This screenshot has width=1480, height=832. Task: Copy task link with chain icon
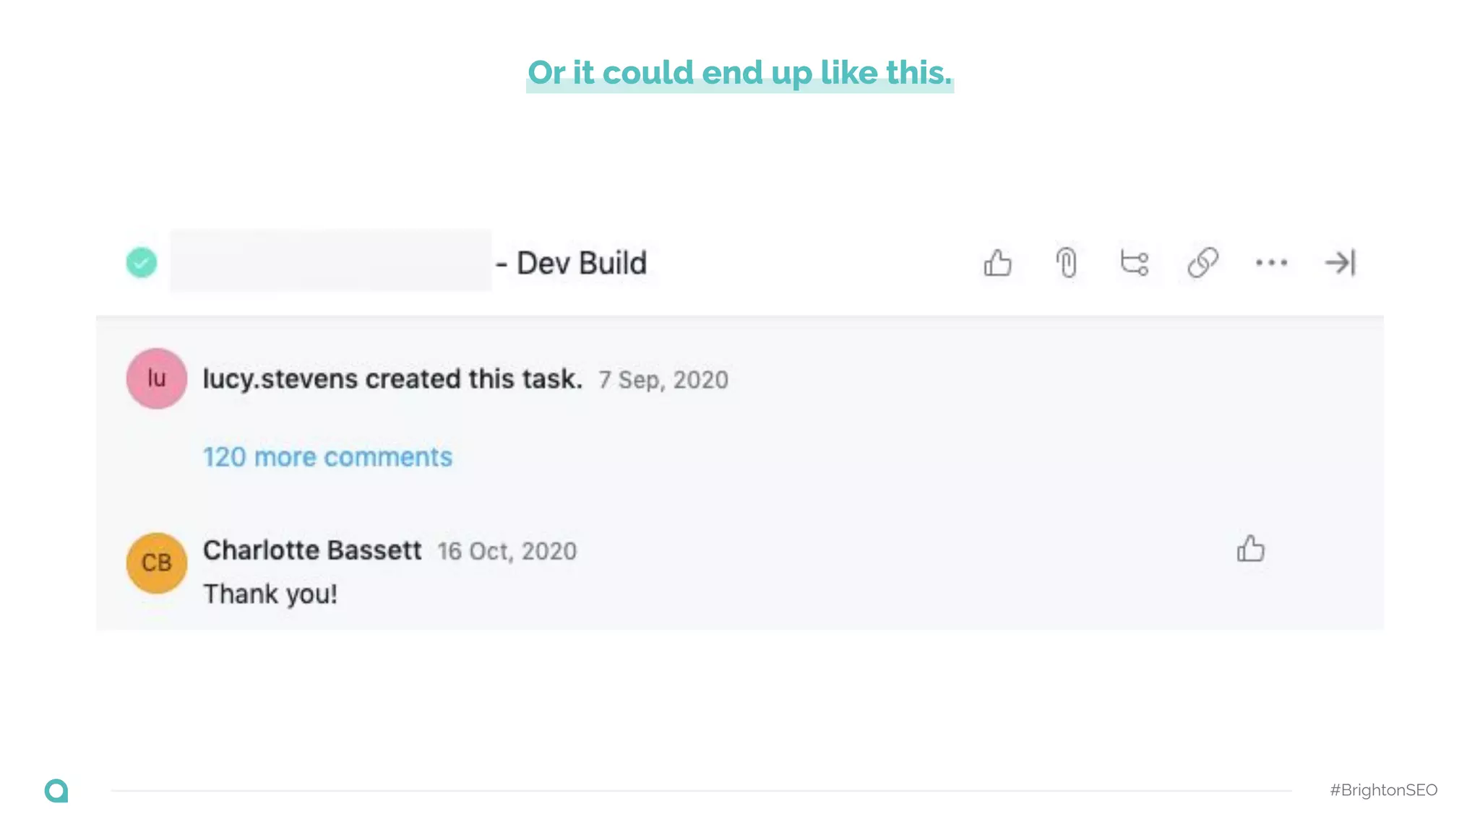coord(1203,263)
